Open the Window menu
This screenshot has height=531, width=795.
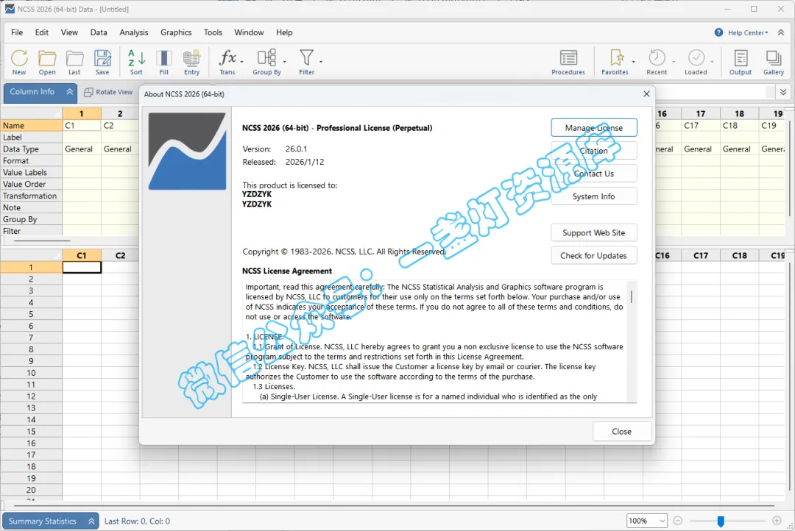tap(249, 32)
